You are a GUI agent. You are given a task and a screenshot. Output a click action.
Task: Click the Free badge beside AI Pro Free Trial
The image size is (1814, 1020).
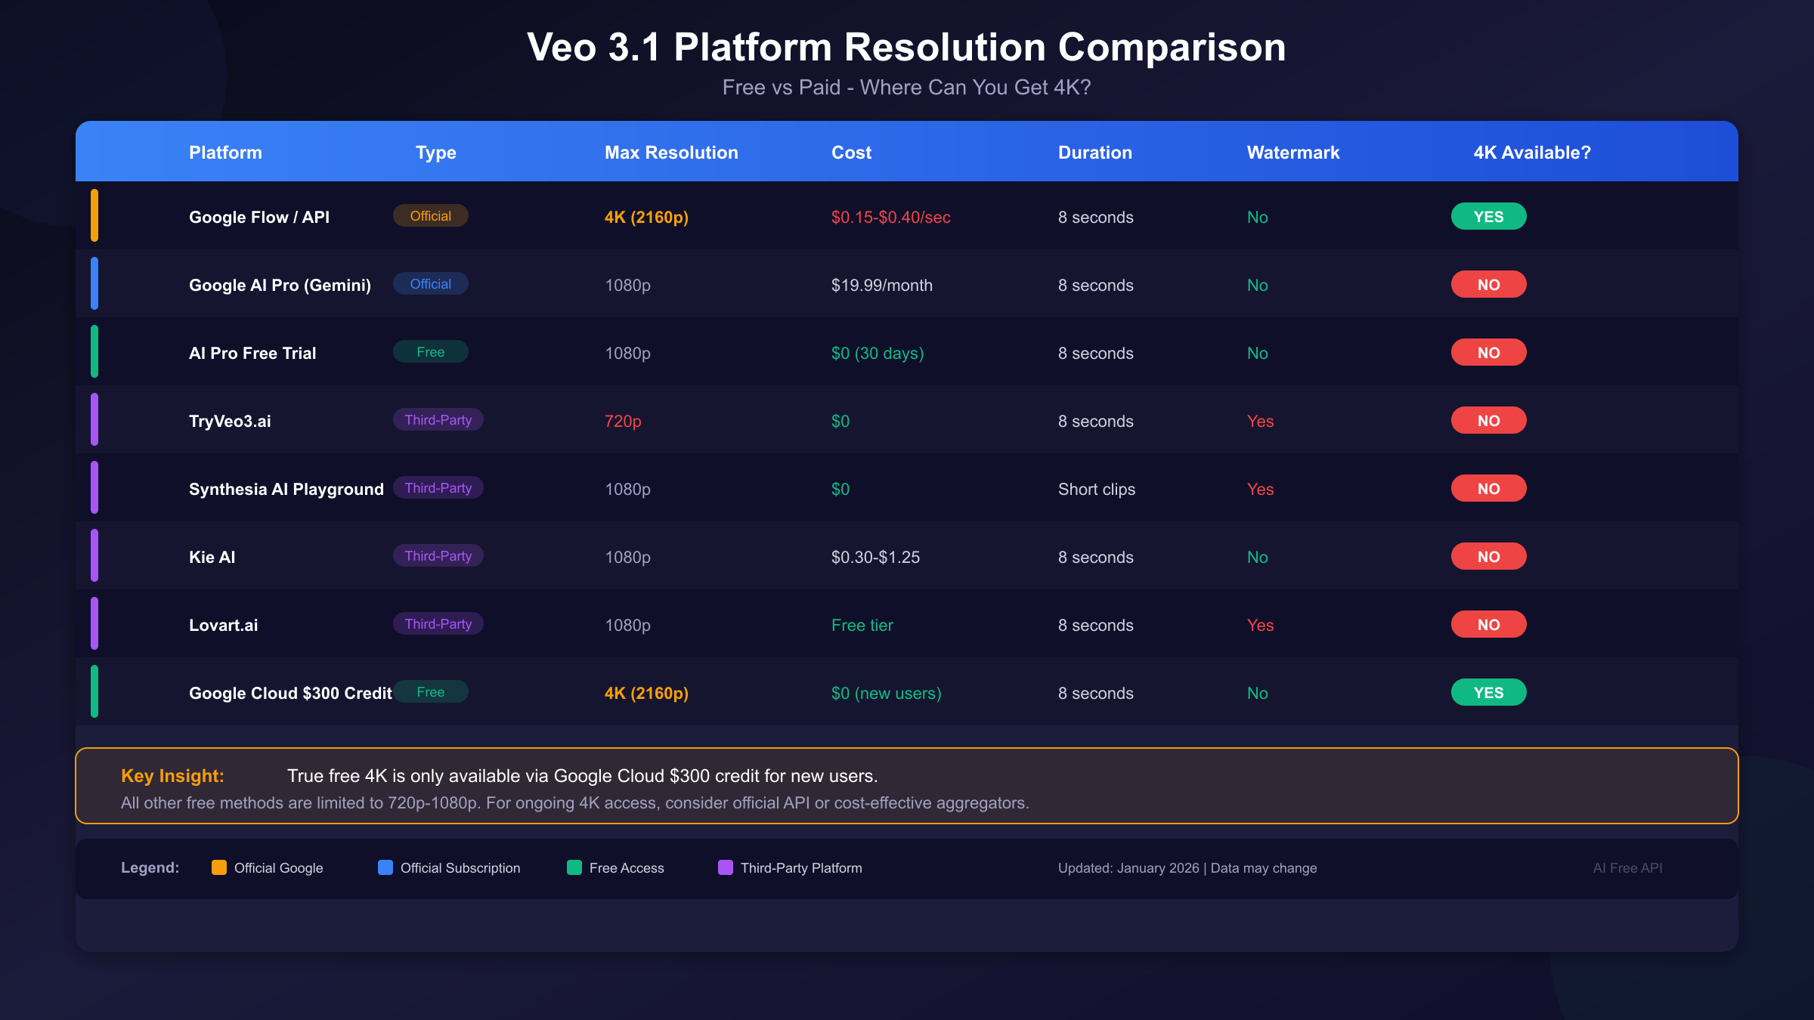pos(430,351)
